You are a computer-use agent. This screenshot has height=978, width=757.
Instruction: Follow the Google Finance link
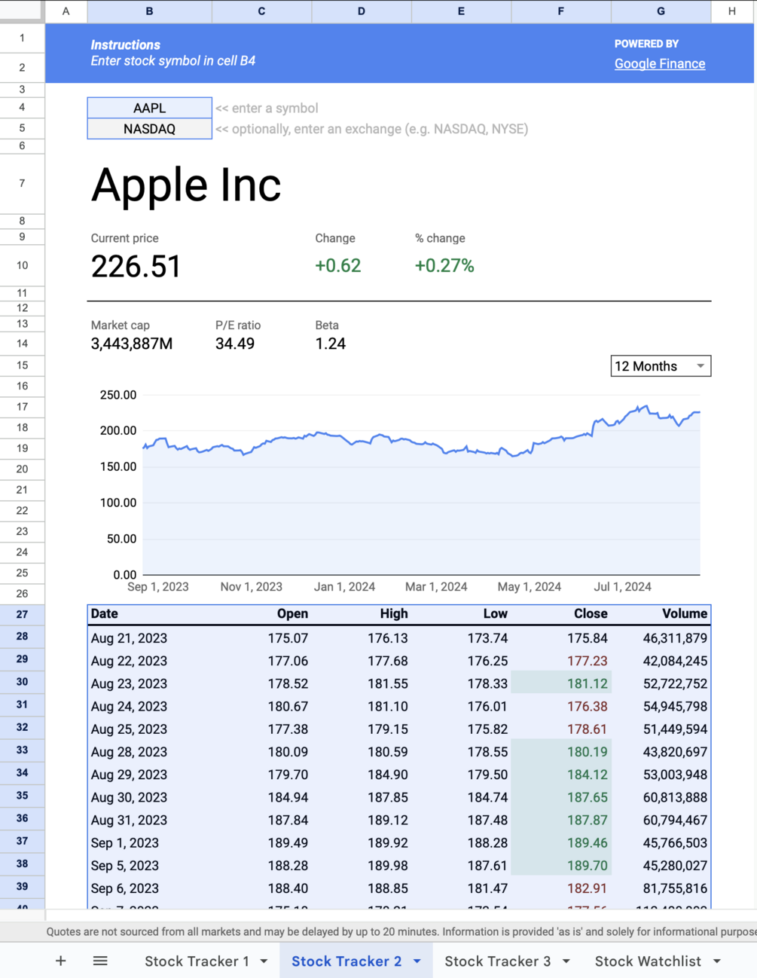pos(660,64)
